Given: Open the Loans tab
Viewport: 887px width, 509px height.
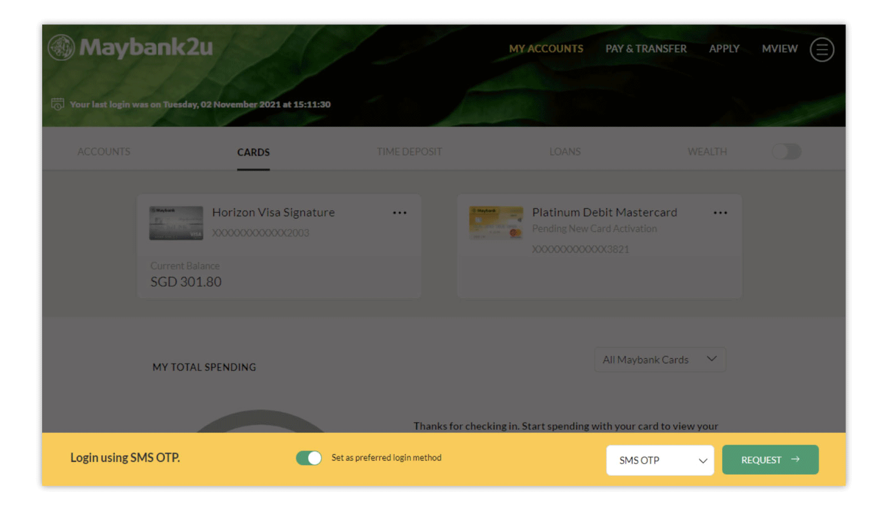Looking at the screenshot, I should (x=565, y=152).
